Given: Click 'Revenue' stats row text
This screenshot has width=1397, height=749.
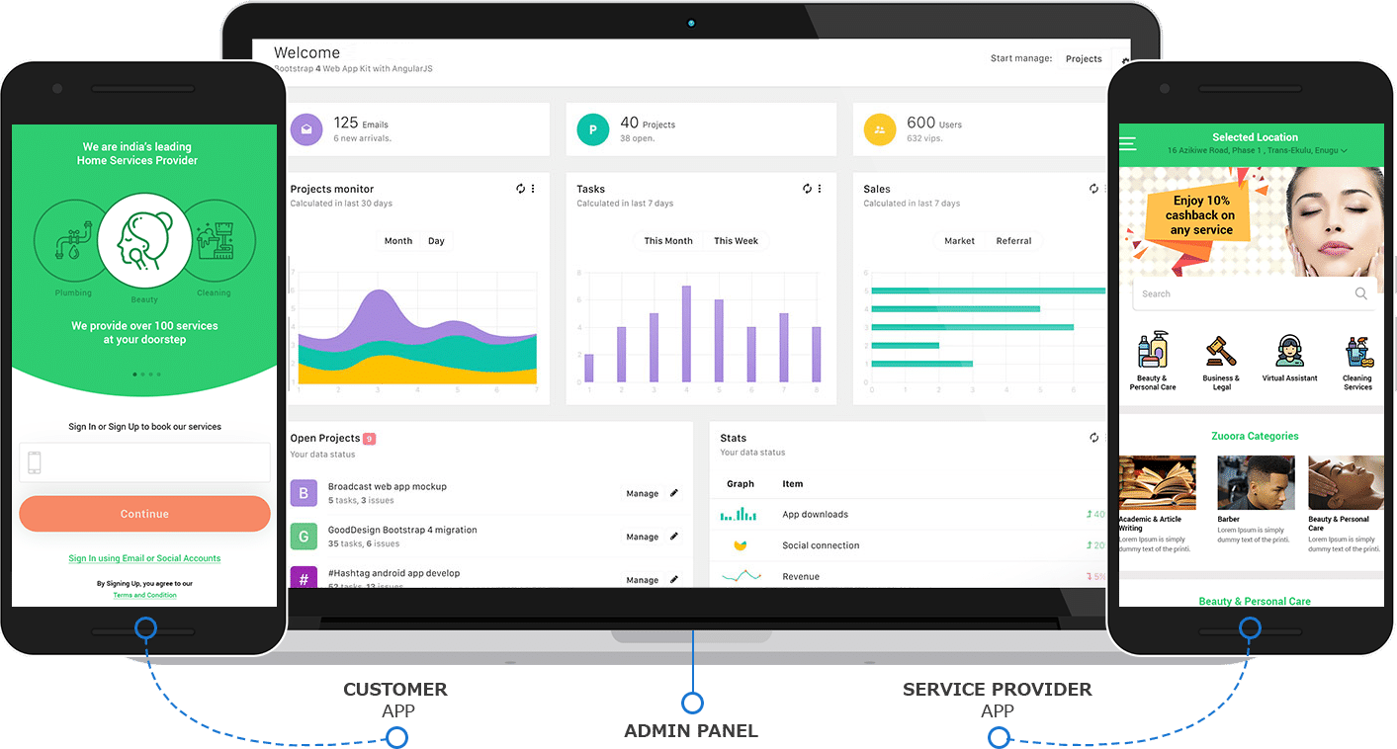Looking at the screenshot, I should click(x=801, y=576).
